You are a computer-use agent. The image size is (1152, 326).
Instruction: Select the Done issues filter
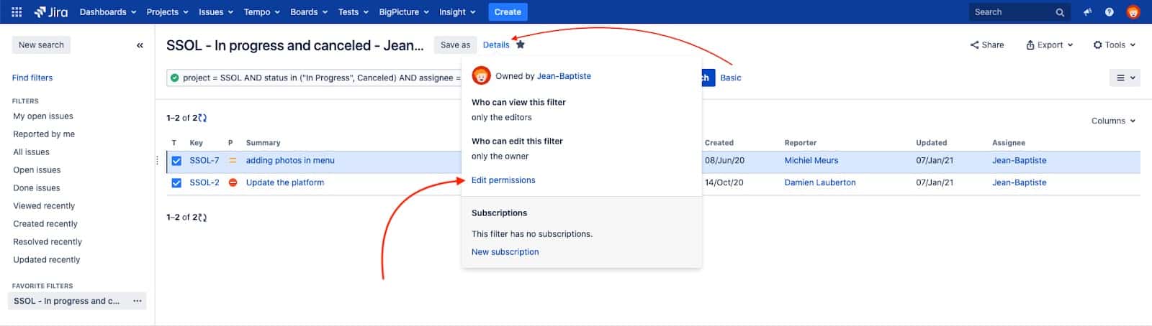37,188
